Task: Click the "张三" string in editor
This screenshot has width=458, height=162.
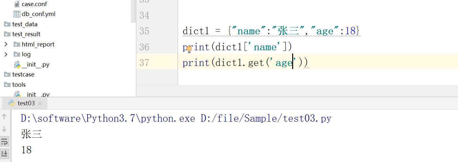Action: tap(290, 31)
